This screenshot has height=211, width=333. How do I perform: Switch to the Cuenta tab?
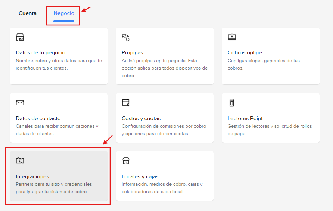point(28,13)
